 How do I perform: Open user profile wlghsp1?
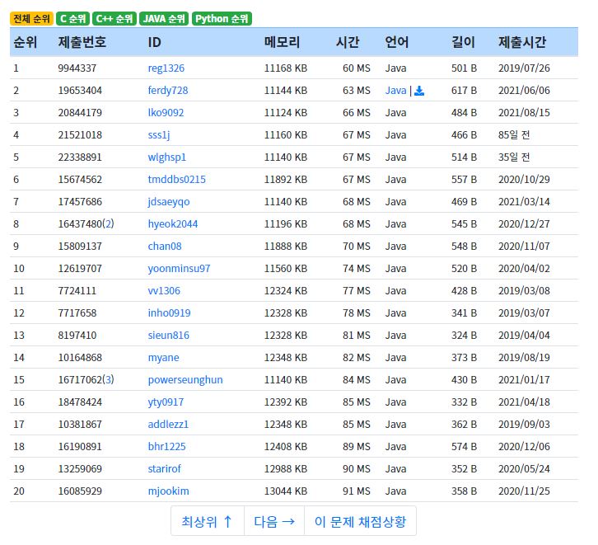[166, 157]
